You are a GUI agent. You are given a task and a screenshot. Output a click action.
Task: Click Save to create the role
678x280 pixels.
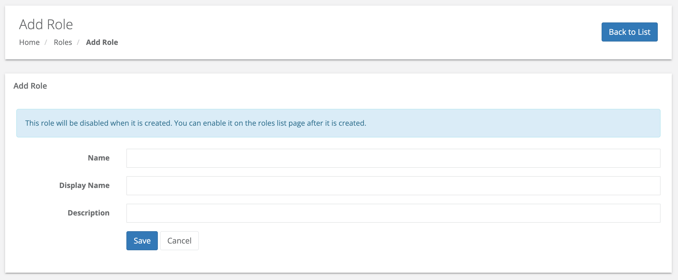(x=142, y=240)
